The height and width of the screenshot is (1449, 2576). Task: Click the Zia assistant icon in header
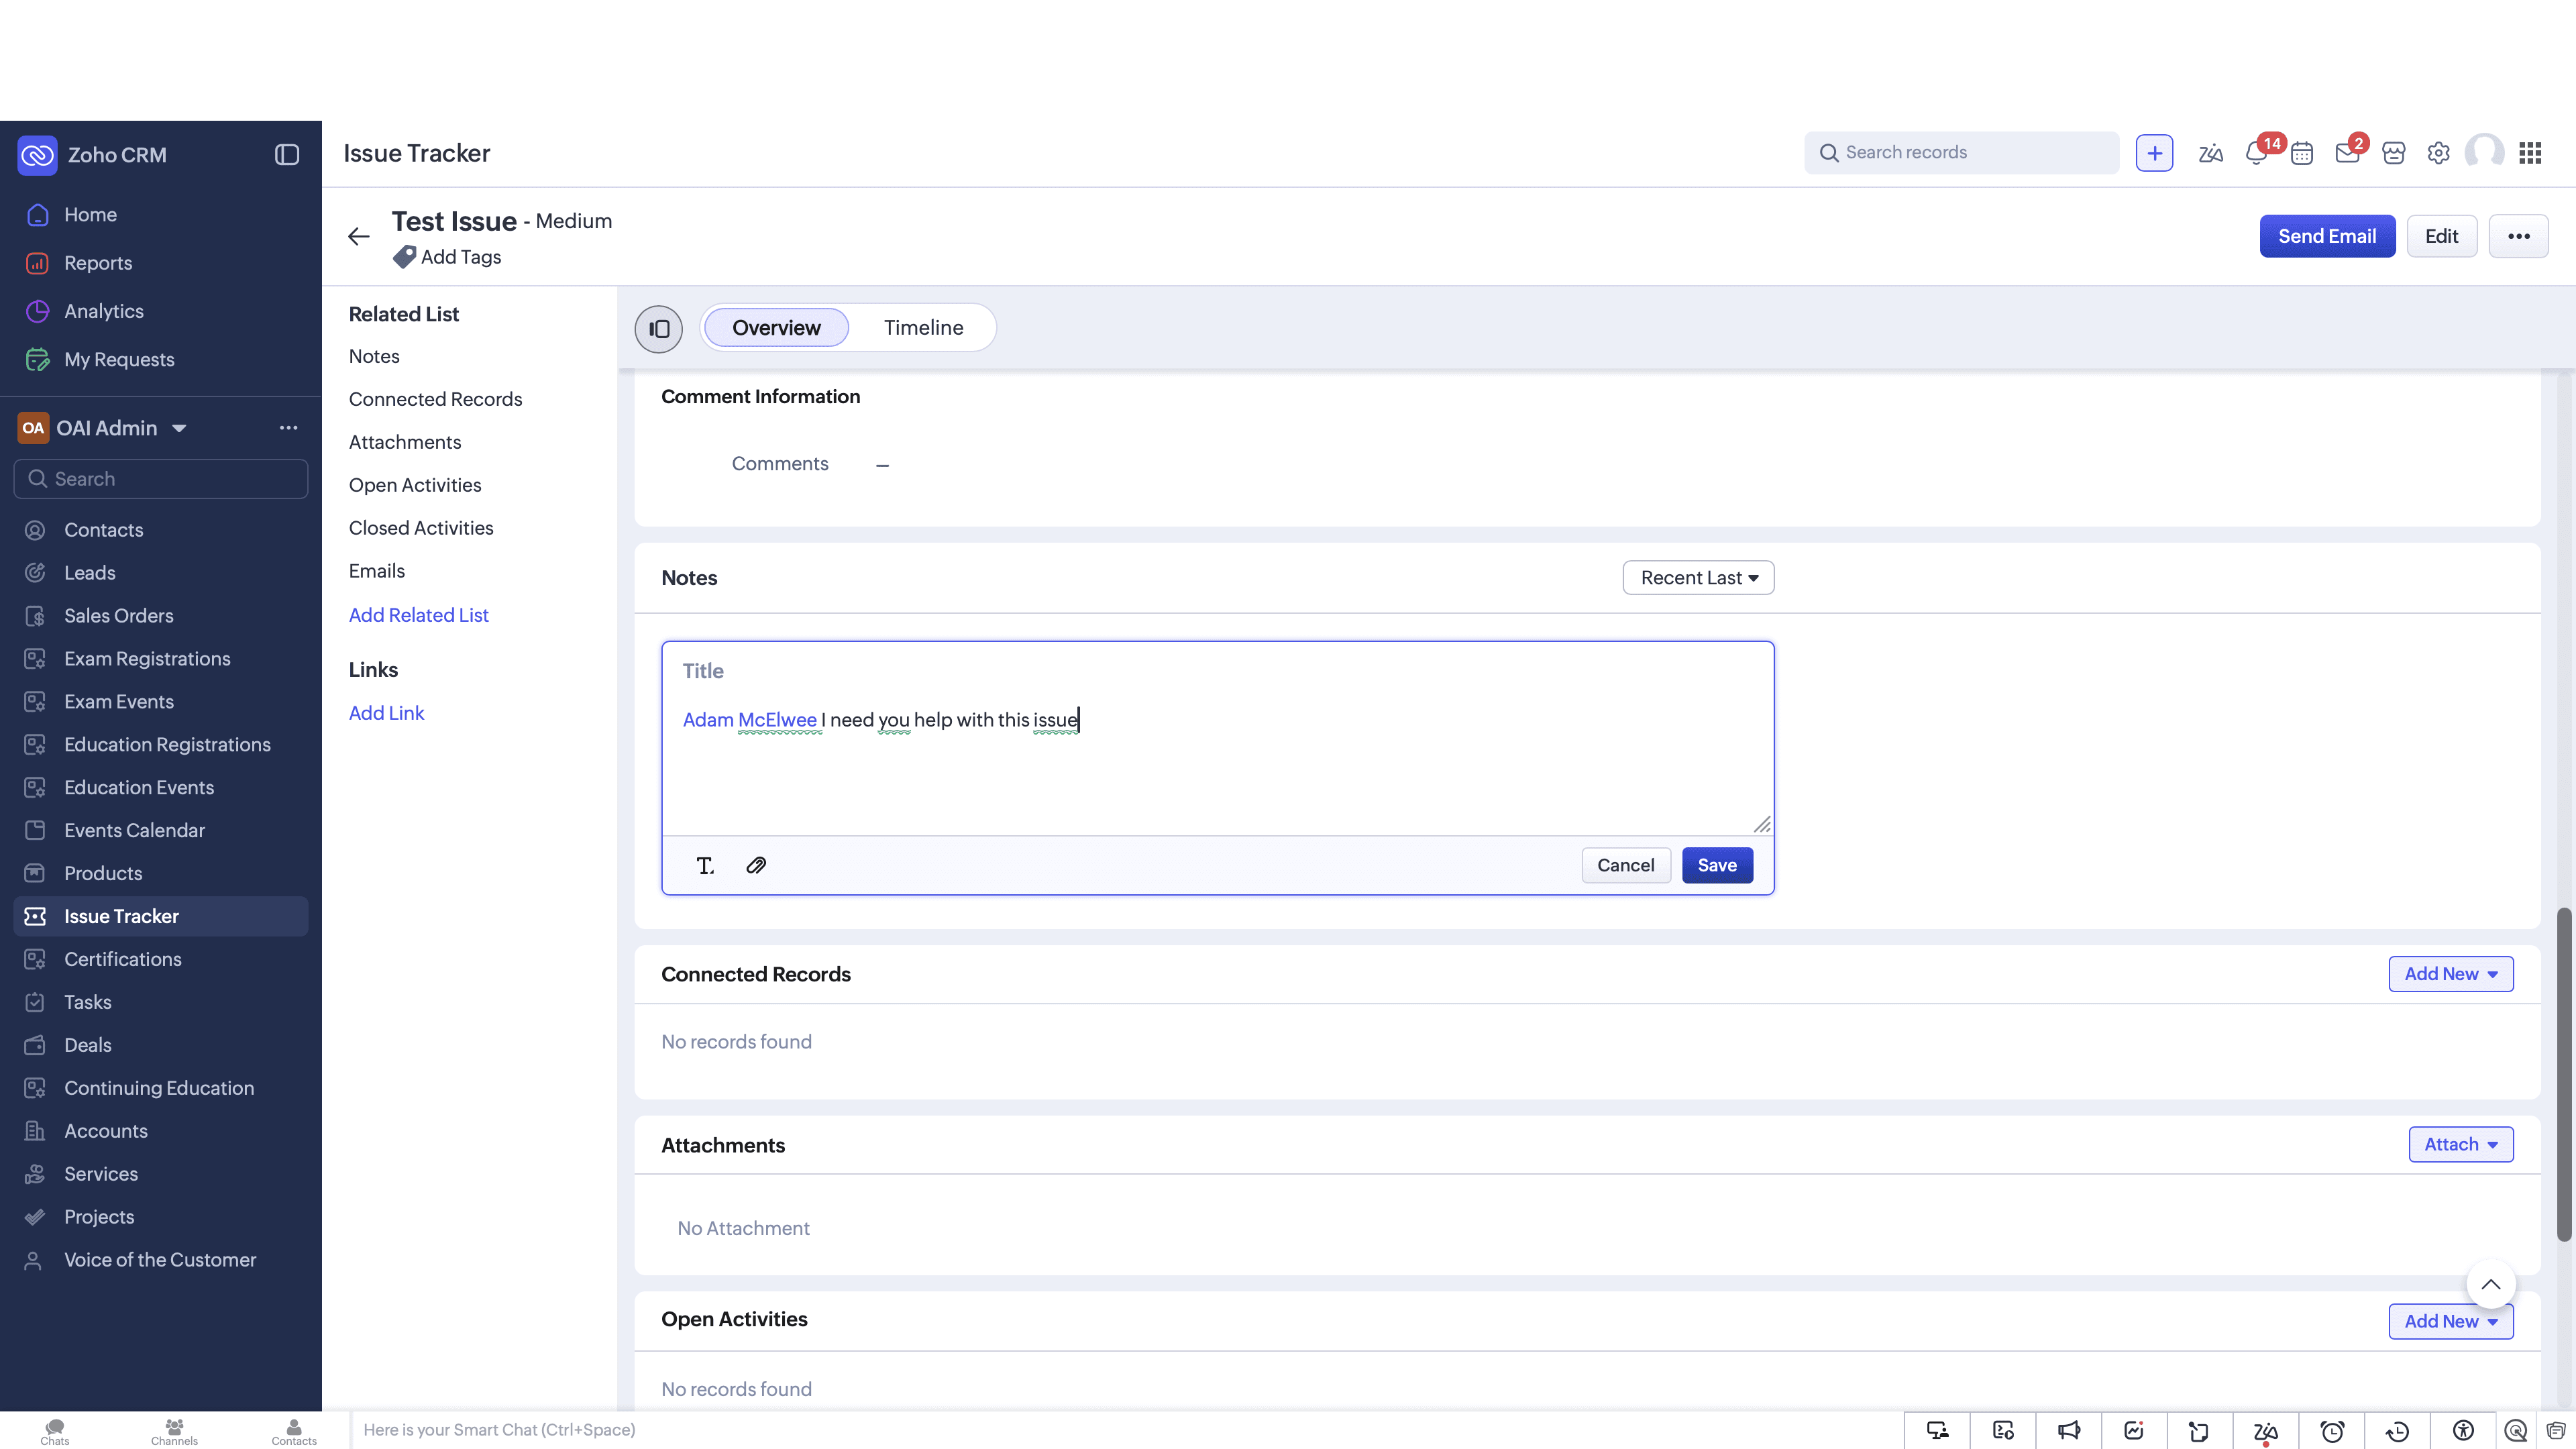pyautogui.click(x=2211, y=153)
